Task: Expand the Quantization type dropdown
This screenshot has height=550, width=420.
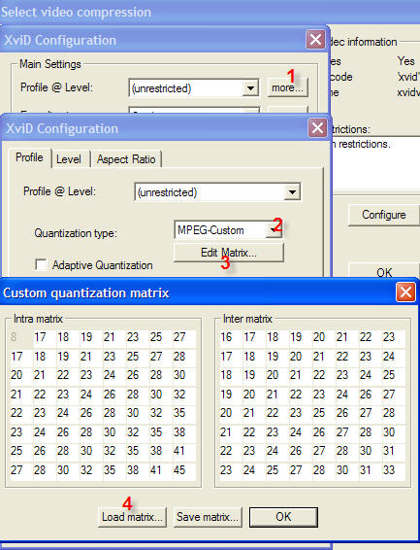Action: (x=274, y=230)
